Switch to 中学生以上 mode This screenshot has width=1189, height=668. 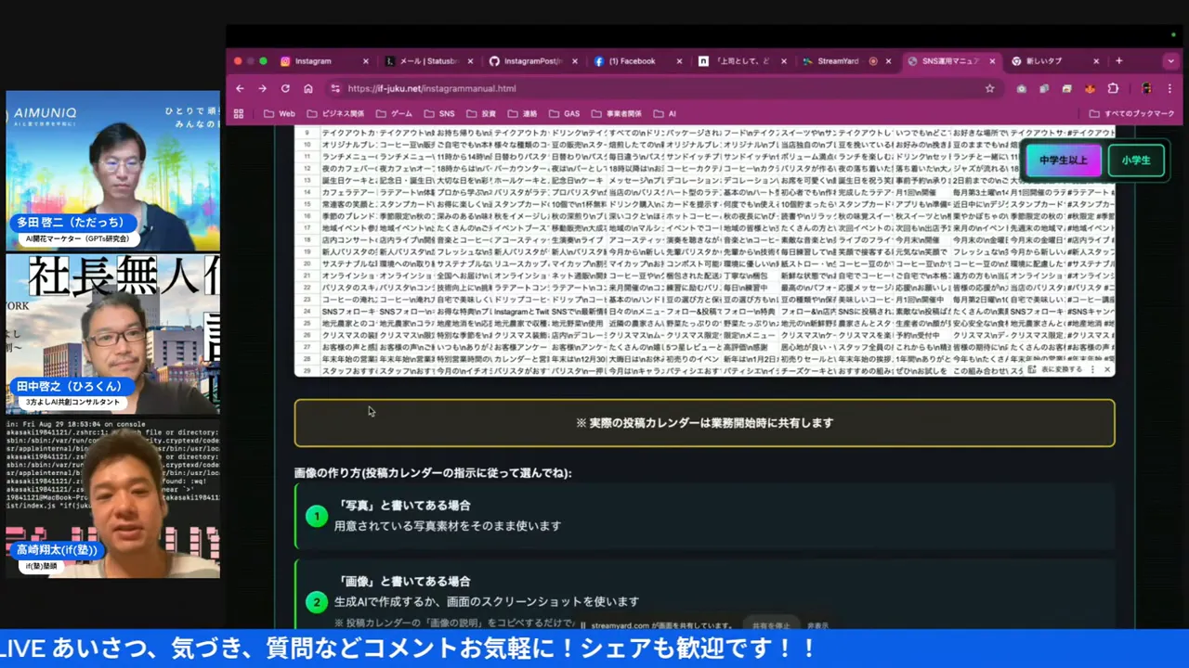click(x=1063, y=161)
